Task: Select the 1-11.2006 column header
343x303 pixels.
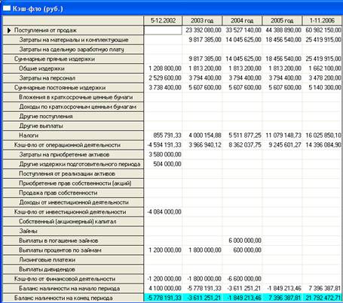Action: tap(322, 20)
